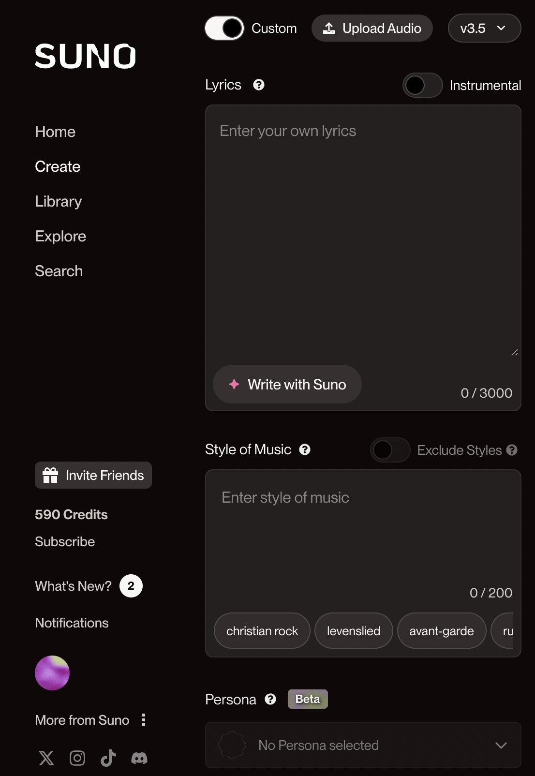
Task: Click the Write with Suno button
Action: [x=287, y=385]
